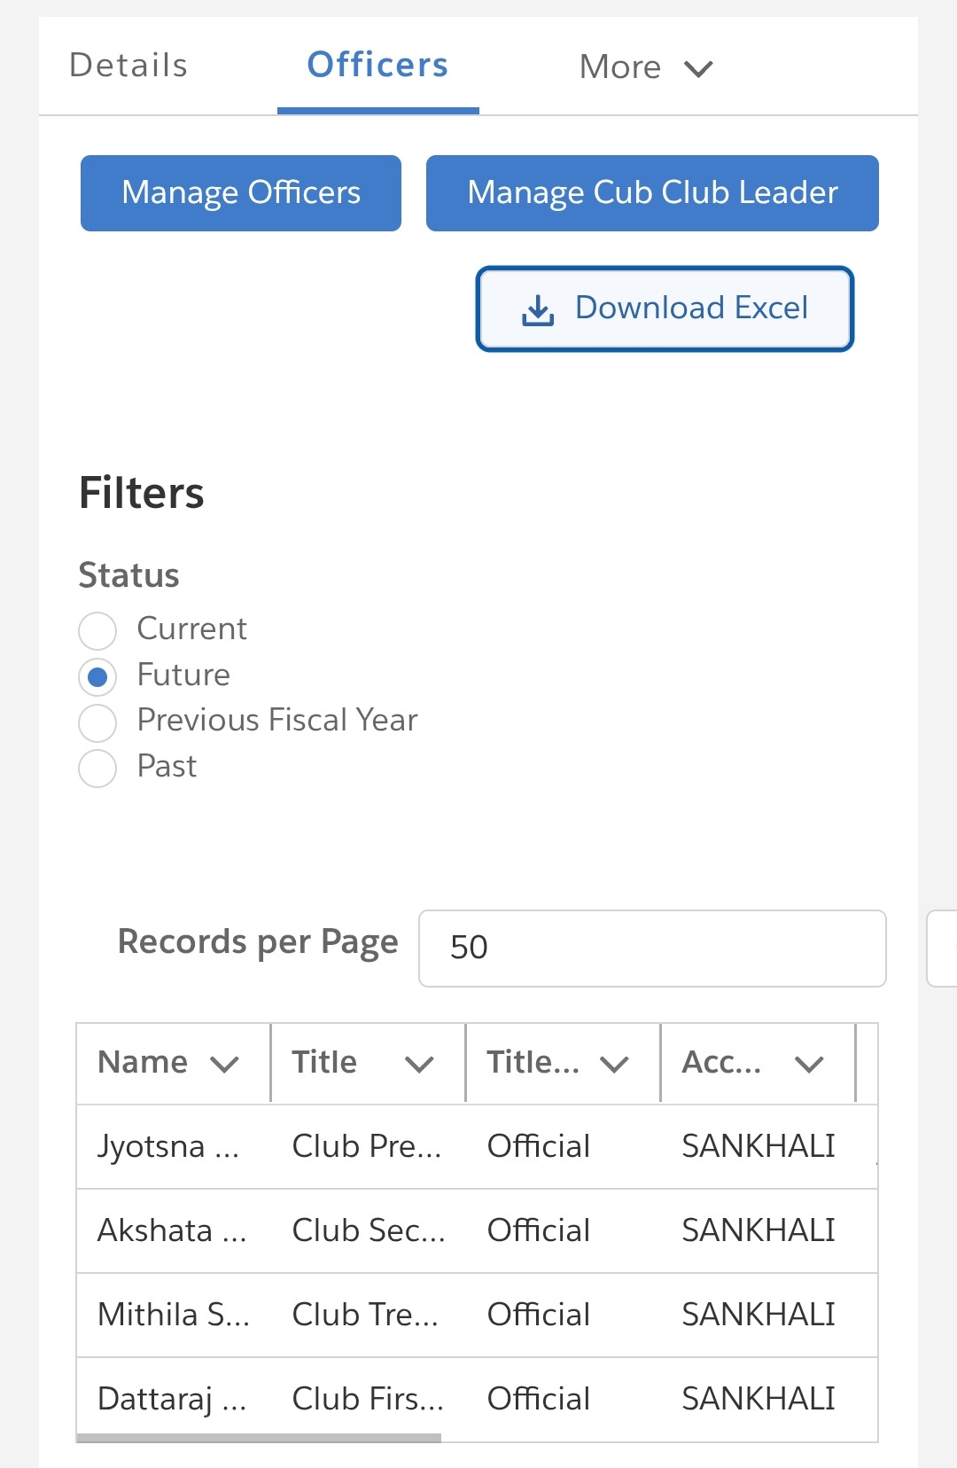The image size is (957, 1468).
Task: Select the Future status radio button
Action: point(97,677)
